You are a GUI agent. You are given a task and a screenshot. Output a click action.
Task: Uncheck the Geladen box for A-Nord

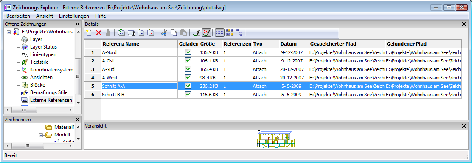188,52
